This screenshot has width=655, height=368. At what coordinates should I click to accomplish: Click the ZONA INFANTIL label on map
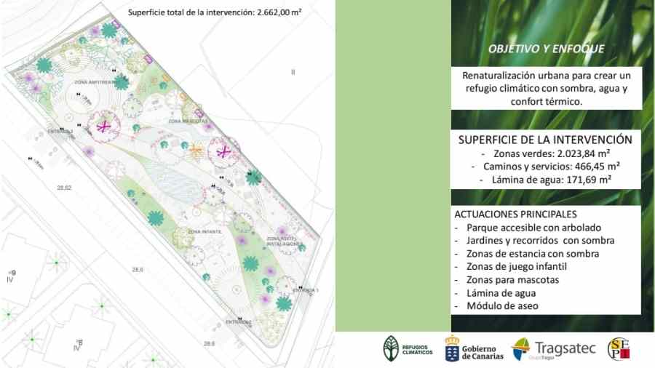click(205, 231)
